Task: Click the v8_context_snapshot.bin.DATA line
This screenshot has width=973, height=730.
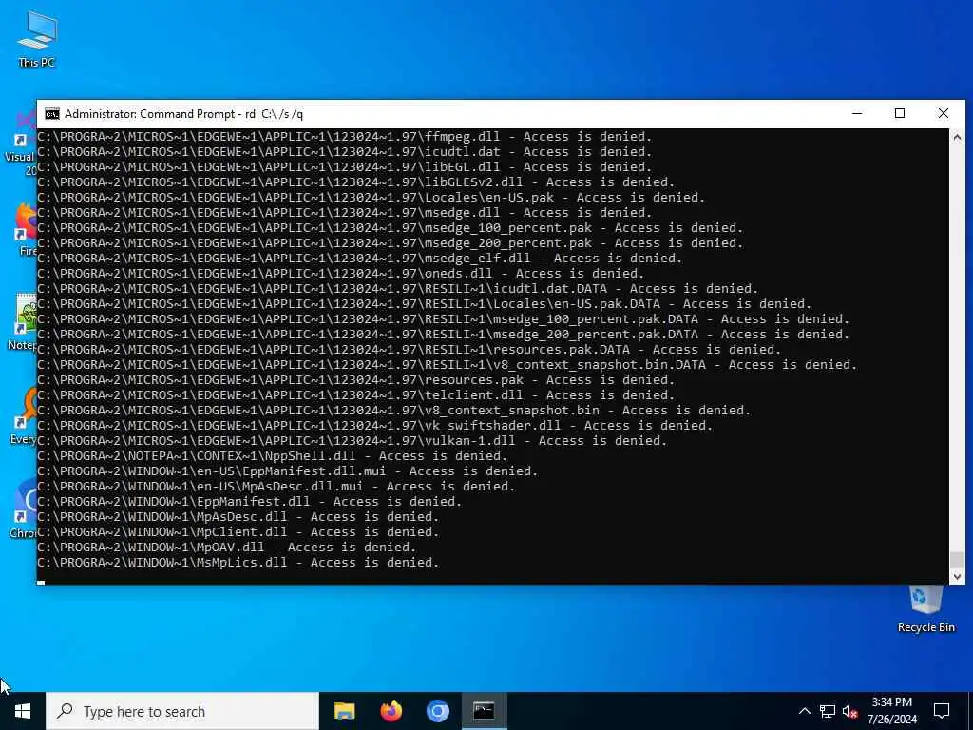Action: tap(447, 364)
